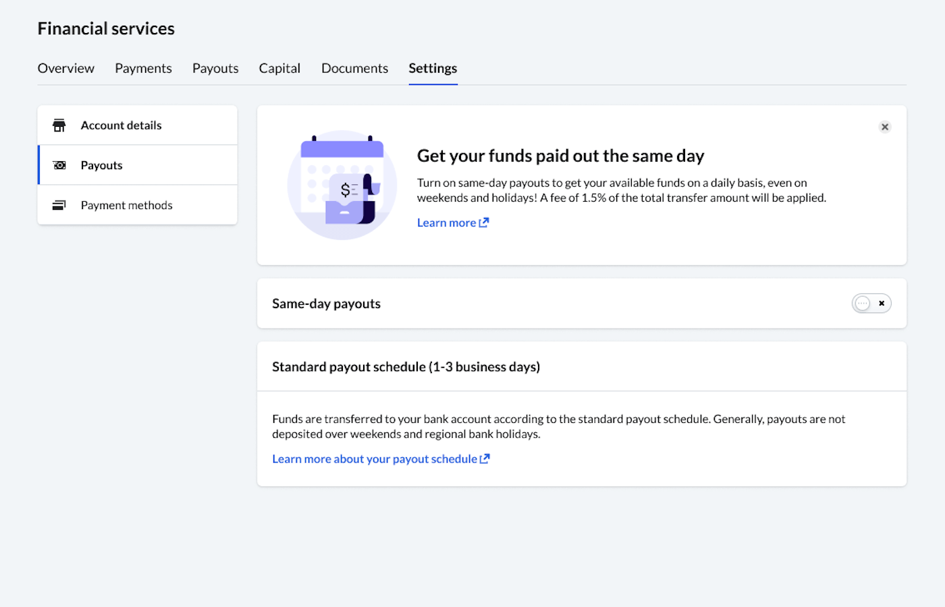Click the external-link icon on payout schedule link

click(x=485, y=459)
